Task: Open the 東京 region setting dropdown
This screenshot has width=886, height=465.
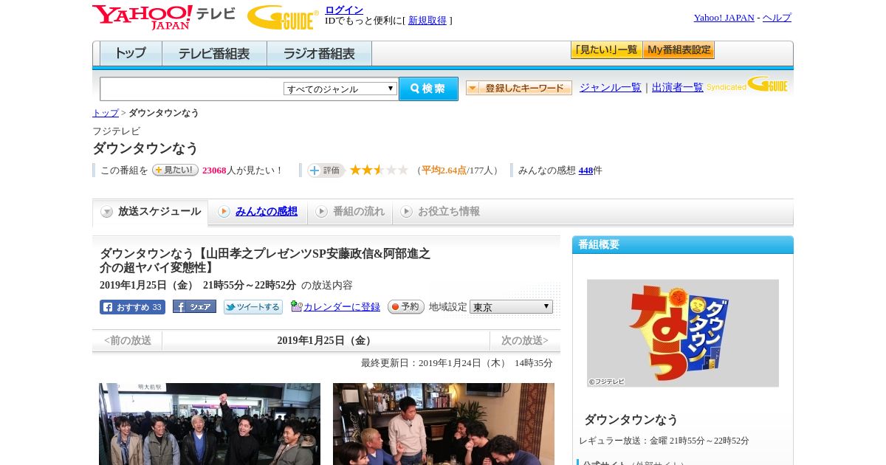Action: click(x=511, y=306)
